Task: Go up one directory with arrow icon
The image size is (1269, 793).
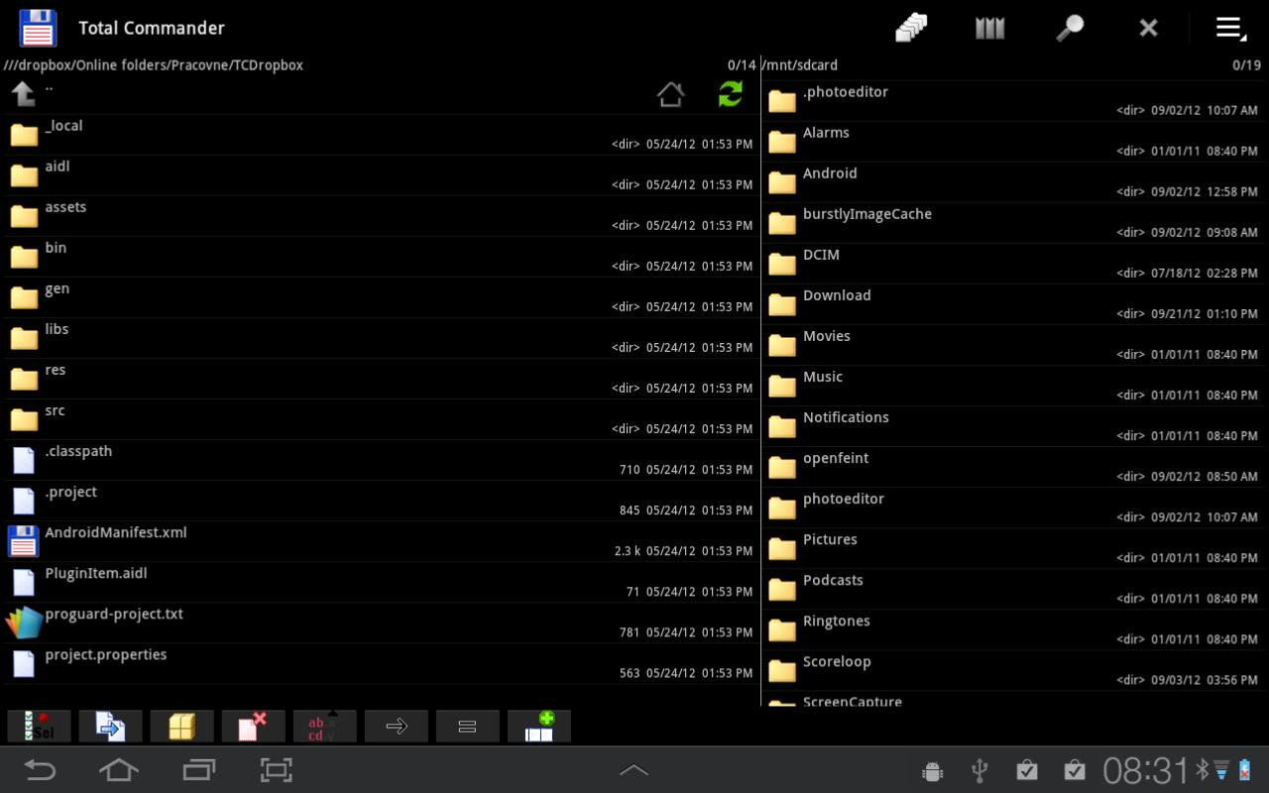Action: (x=23, y=94)
